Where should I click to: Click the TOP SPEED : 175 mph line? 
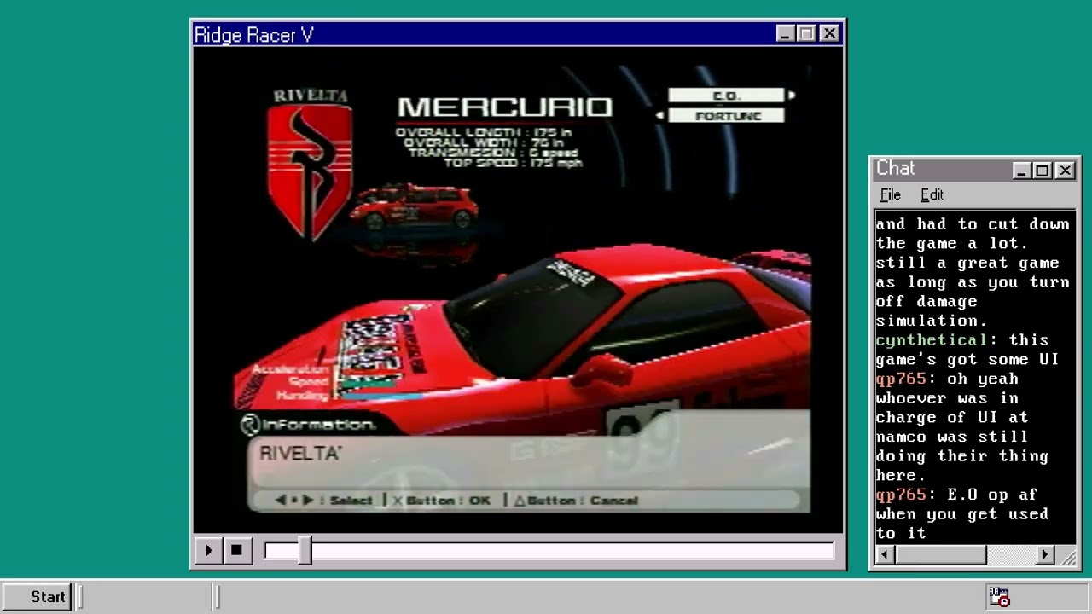513,163
